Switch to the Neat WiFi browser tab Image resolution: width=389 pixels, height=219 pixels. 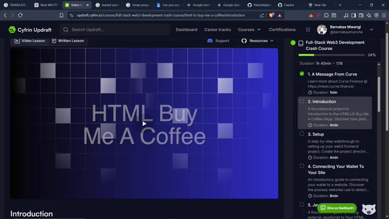coord(47,5)
